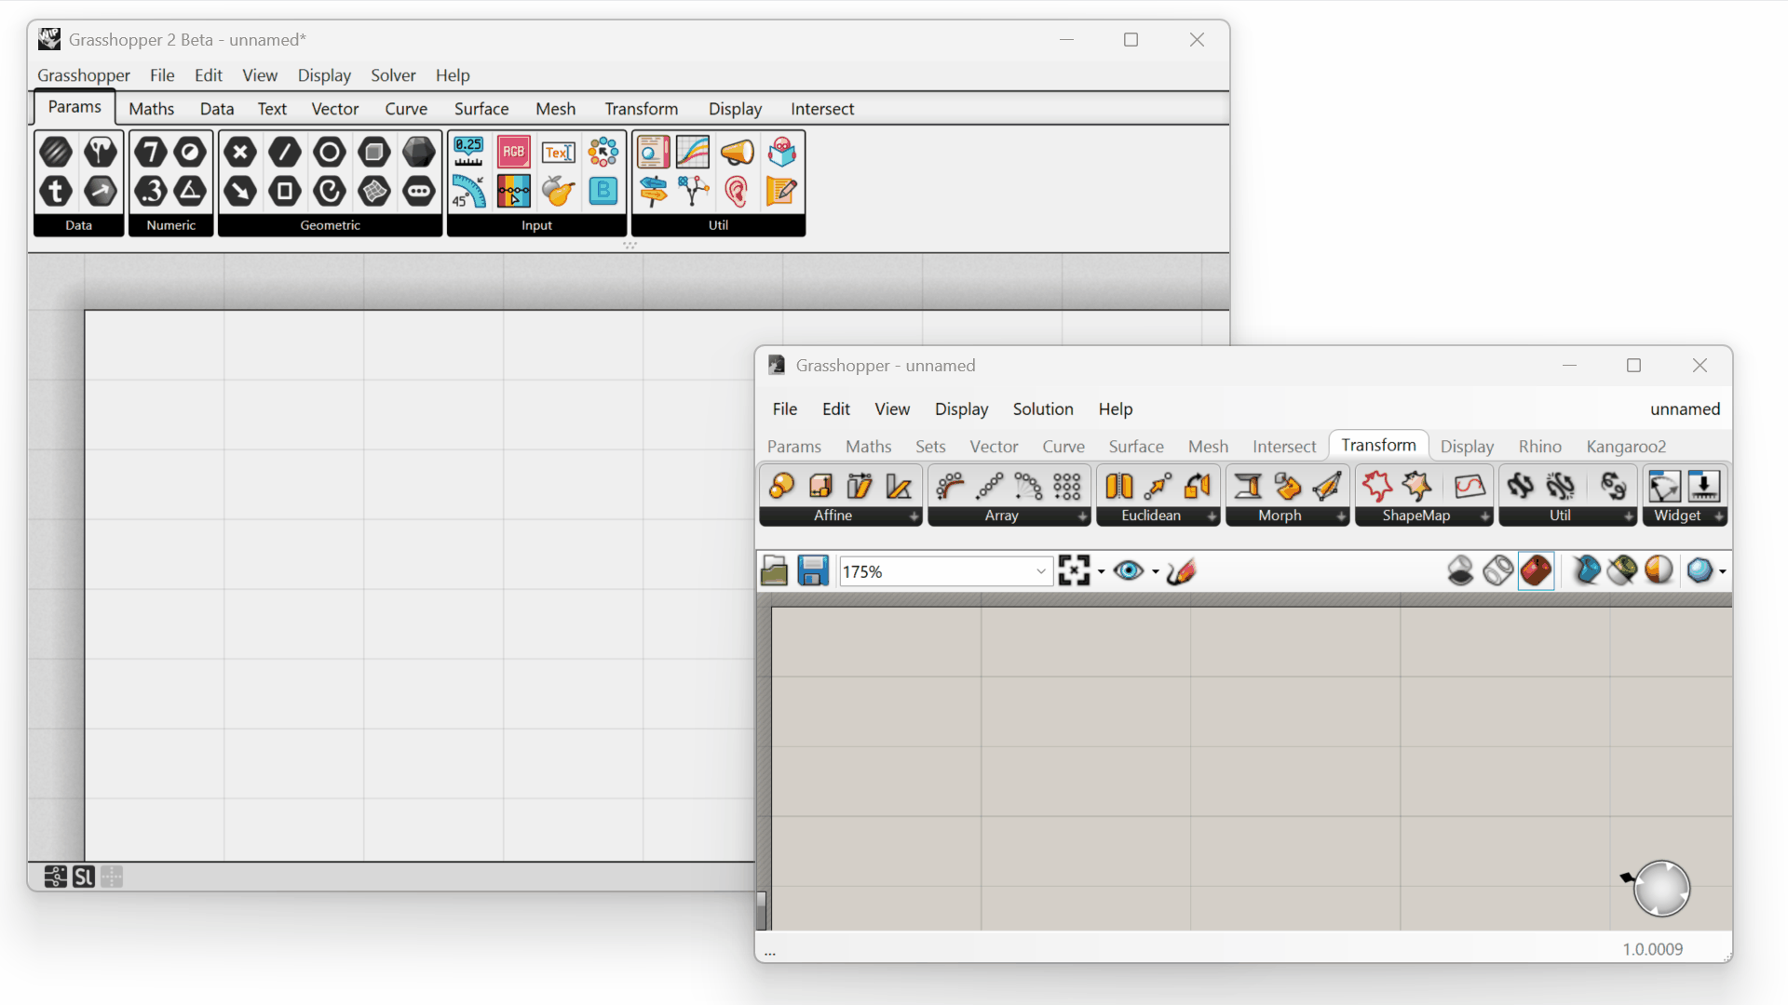Image resolution: width=1788 pixels, height=1005 pixels.
Task: Toggle the orange half-sphere preview quality icon
Action: point(1659,570)
